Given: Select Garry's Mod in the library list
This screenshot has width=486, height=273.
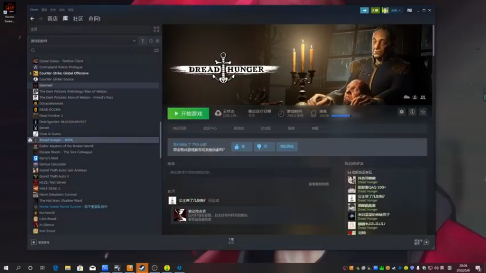Looking at the screenshot, I should (x=49, y=158).
